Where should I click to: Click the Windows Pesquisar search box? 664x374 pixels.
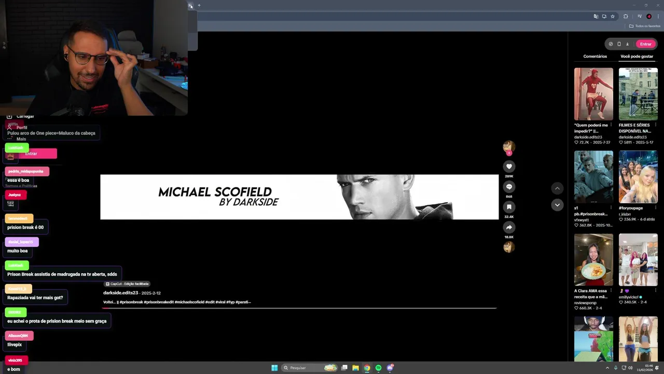(x=310, y=368)
